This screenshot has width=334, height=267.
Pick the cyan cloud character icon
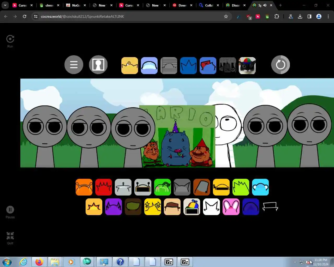coord(260,187)
